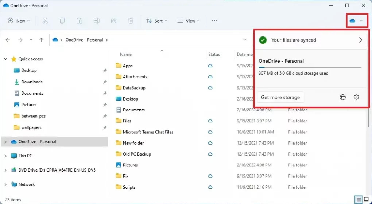
Task: Switch to details view icon in status bar
Action: tap(359, 200)
